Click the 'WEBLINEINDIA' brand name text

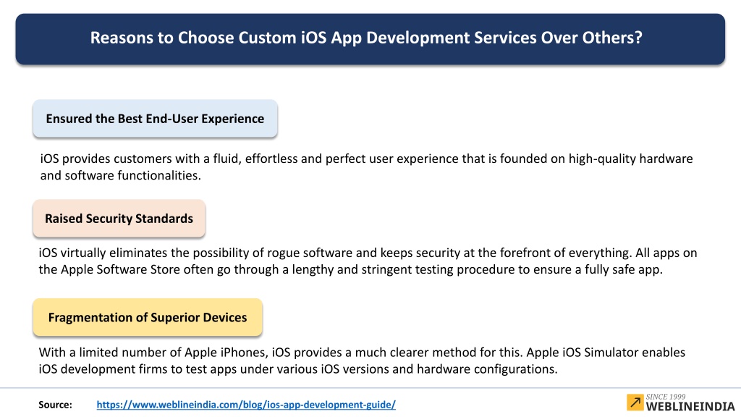tap(690, 407)
